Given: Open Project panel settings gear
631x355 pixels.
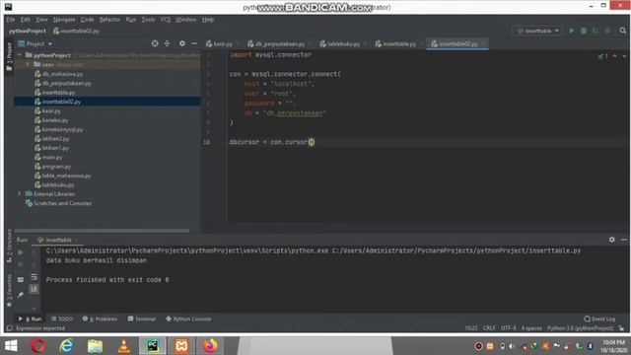Looking at the screenshot, I should coord(182,43).
